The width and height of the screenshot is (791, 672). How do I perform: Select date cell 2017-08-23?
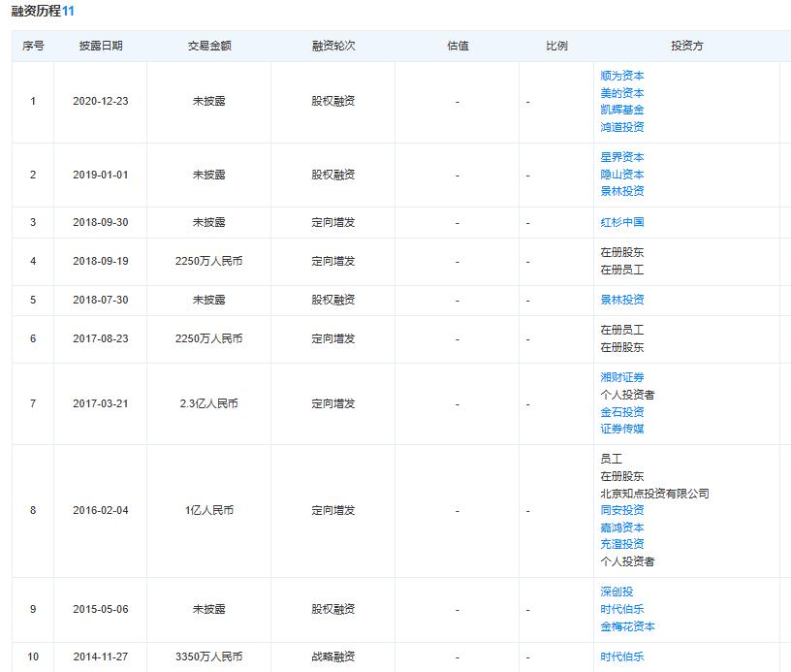(x=101, y=339)
